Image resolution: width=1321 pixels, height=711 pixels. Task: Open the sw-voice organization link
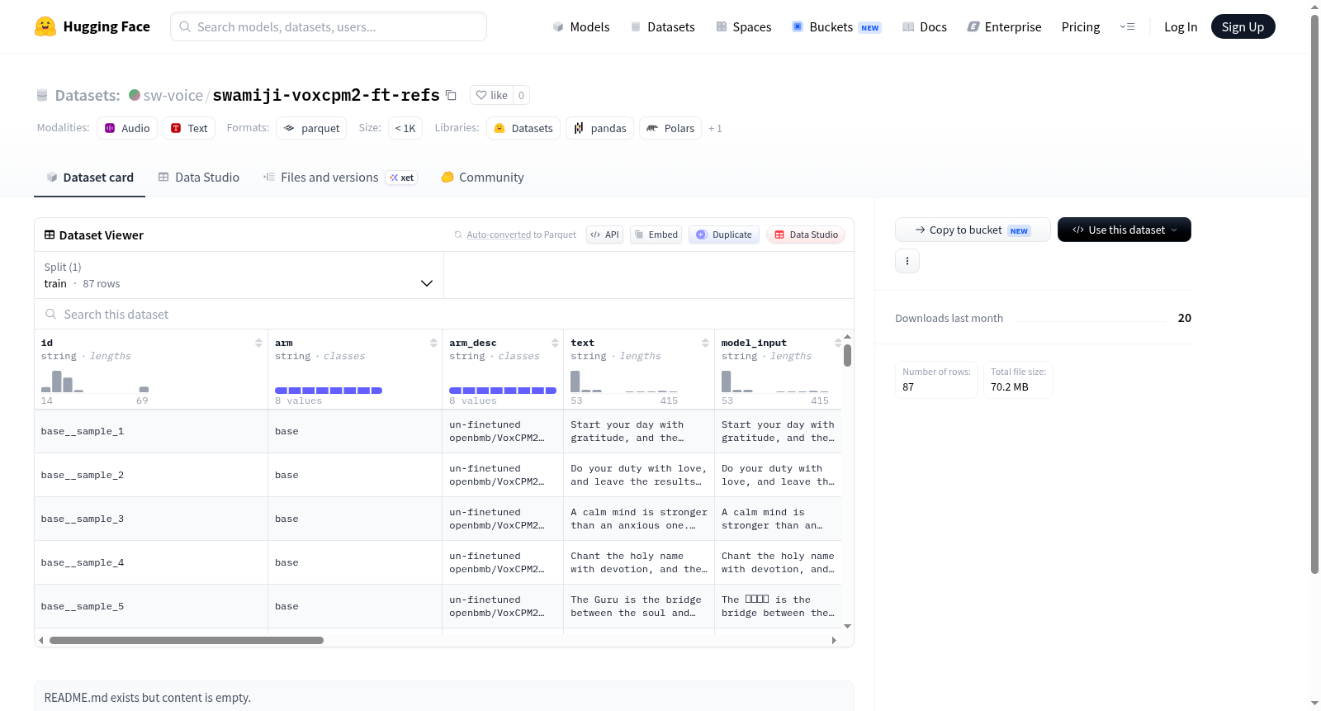173,95
